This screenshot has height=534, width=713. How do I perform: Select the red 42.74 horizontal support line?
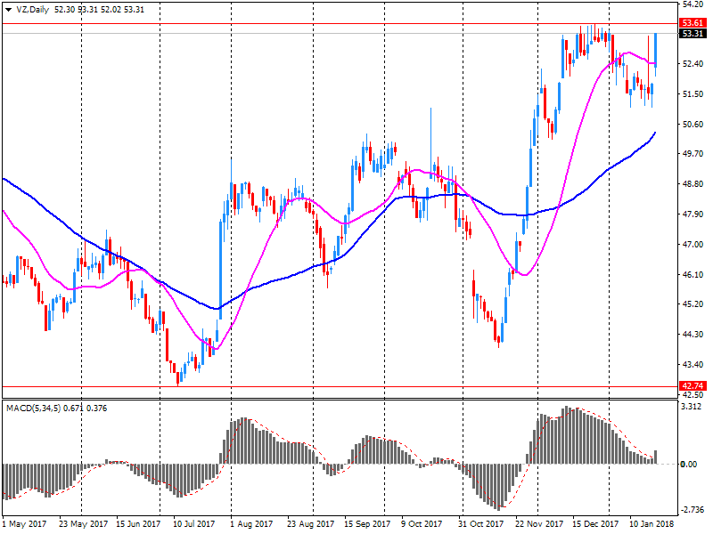click(340, 387)
